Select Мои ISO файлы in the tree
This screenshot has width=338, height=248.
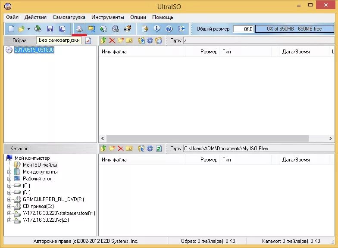40,165
